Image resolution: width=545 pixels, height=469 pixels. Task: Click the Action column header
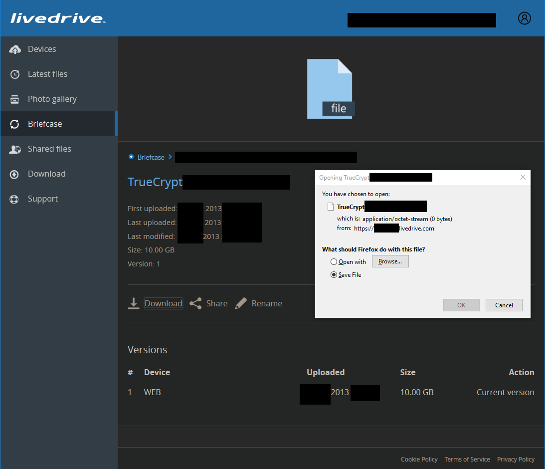point(522,372)
